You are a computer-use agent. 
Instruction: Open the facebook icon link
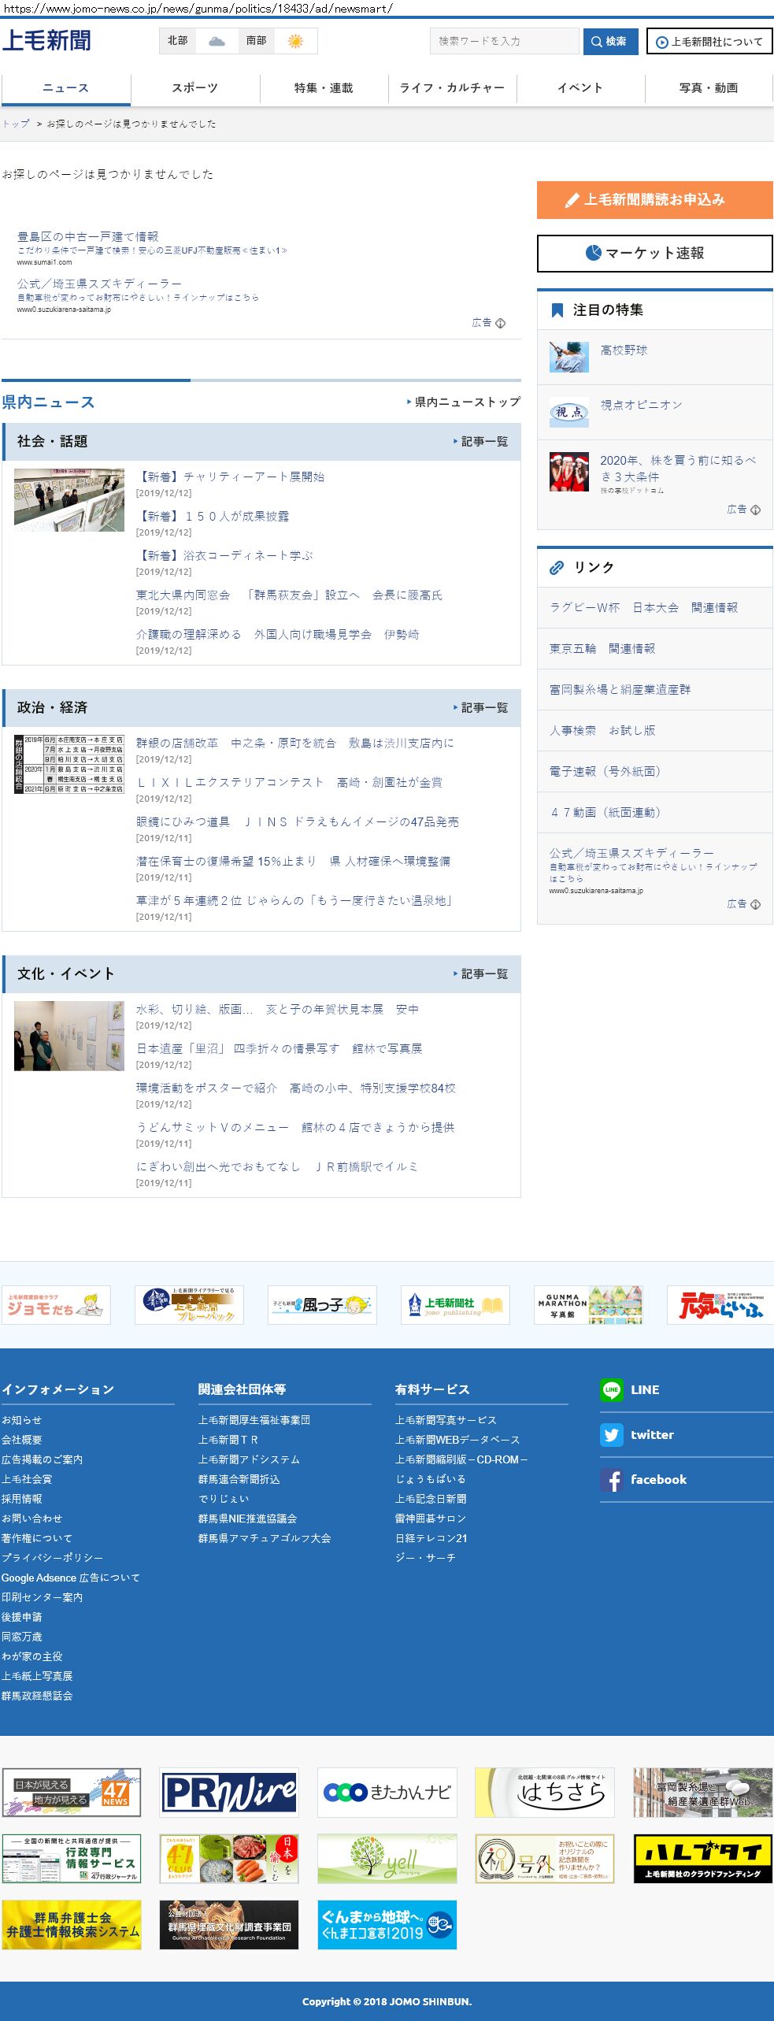click(x=611, y=1480)
